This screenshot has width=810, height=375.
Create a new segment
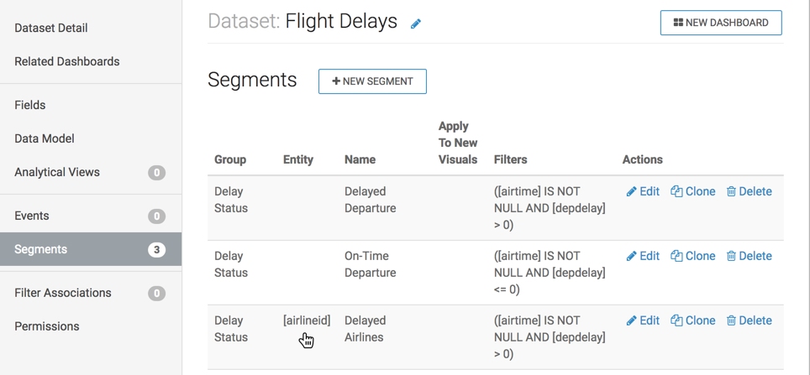pyautogui.click(x=372, y=81)
